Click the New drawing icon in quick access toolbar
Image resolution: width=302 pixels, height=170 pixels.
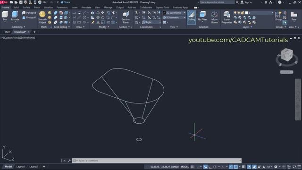[x=11, y=2]
